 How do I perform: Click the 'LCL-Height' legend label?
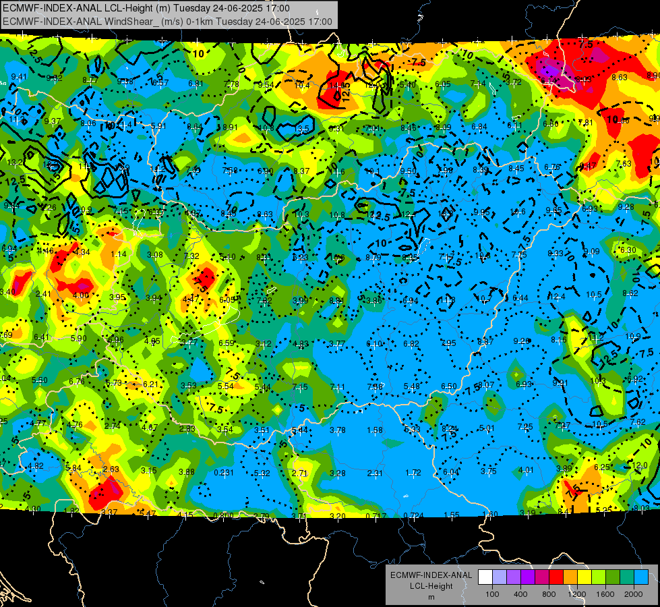(x=431, y=586)
